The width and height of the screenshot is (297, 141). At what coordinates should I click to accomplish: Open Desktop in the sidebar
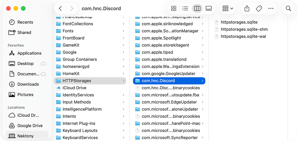[27, 64]
